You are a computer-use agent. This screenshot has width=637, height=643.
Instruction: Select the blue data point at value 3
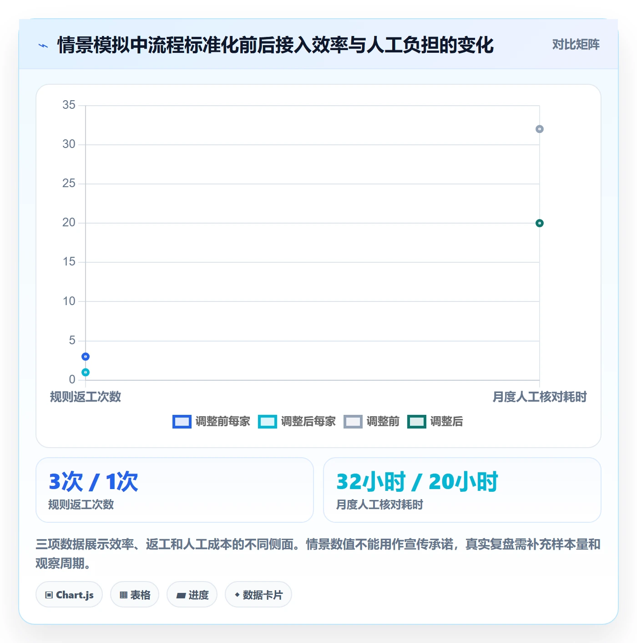tap(86, 357)
